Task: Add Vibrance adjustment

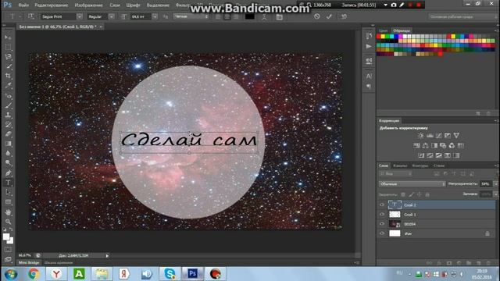Action: pyautogui.click(x=456, y=135)
